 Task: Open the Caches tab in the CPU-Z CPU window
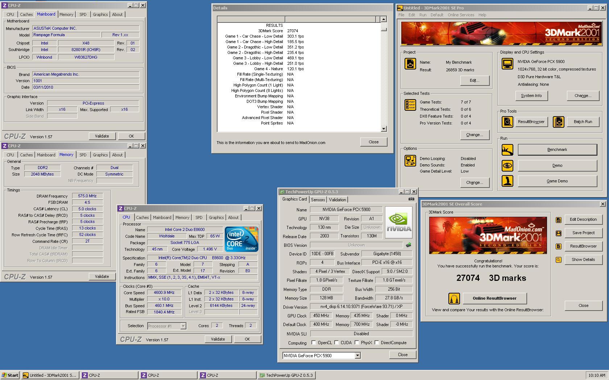[x=142, y=218]
